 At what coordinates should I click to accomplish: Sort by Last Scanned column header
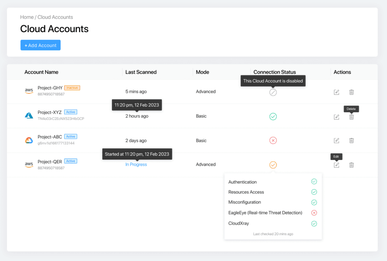point(141,72)
